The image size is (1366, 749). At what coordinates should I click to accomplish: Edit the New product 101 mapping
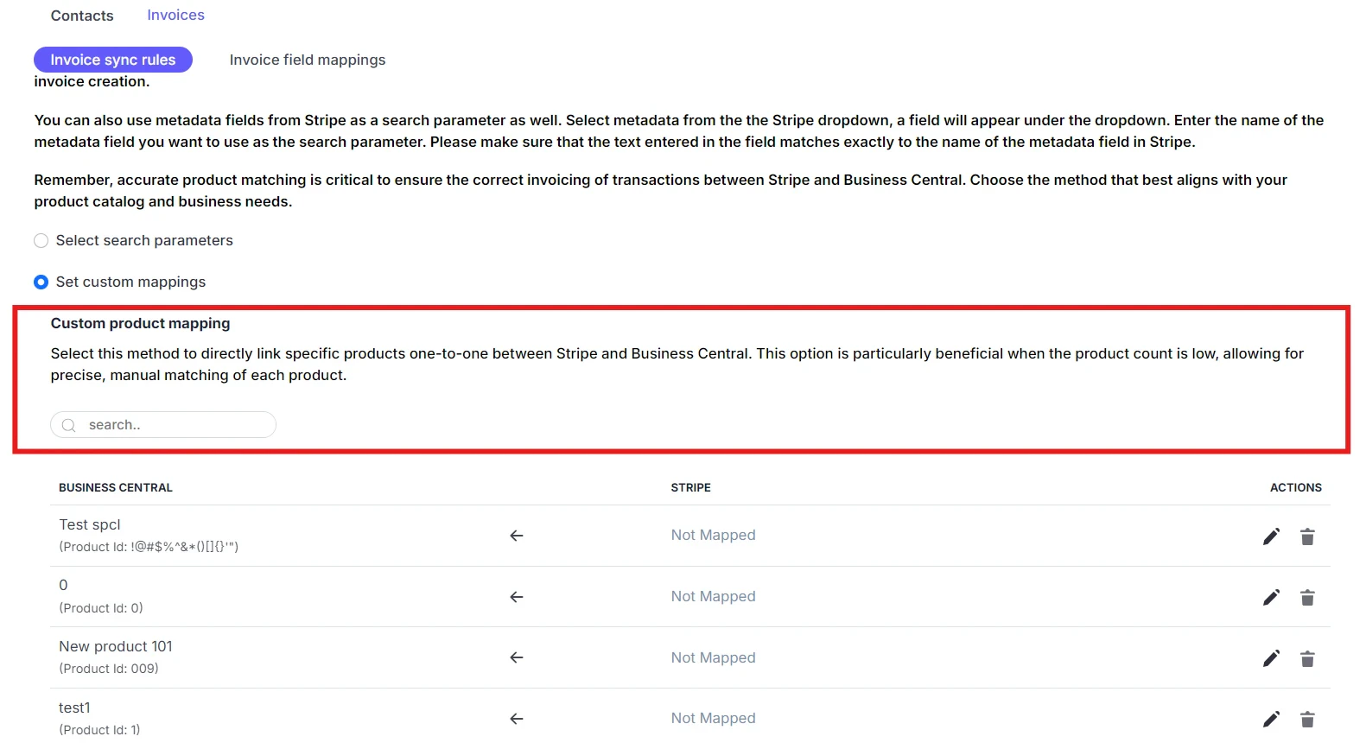(x=1271, y=658)
